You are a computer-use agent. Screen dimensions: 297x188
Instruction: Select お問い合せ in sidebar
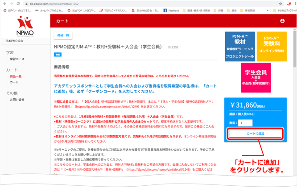[x=17, y=100]
